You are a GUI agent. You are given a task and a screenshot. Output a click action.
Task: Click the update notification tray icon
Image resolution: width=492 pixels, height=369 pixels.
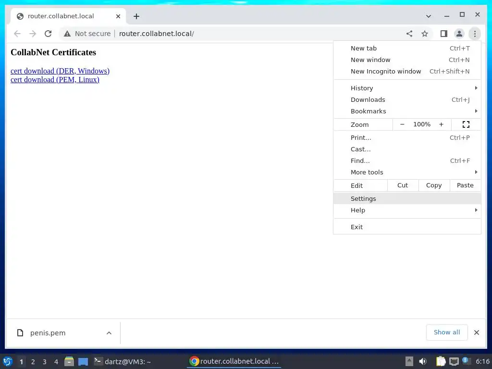point(466,361)
